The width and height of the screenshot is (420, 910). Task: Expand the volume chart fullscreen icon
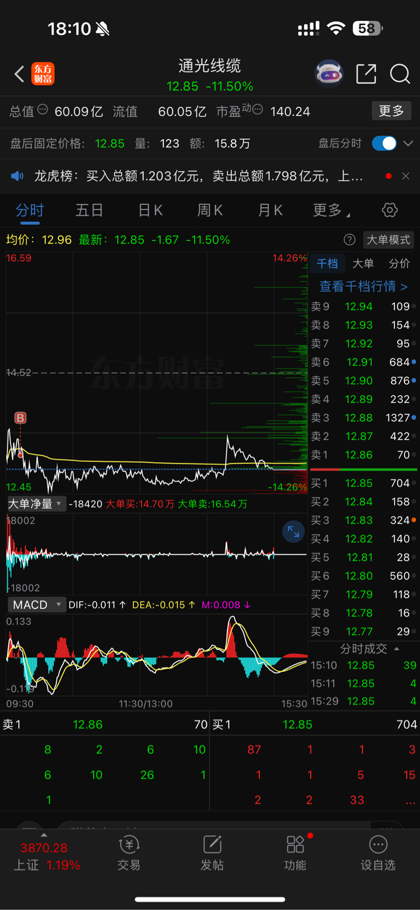coord(293,532)
